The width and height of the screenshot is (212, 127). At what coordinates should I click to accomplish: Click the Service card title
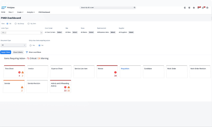[7, 83]
